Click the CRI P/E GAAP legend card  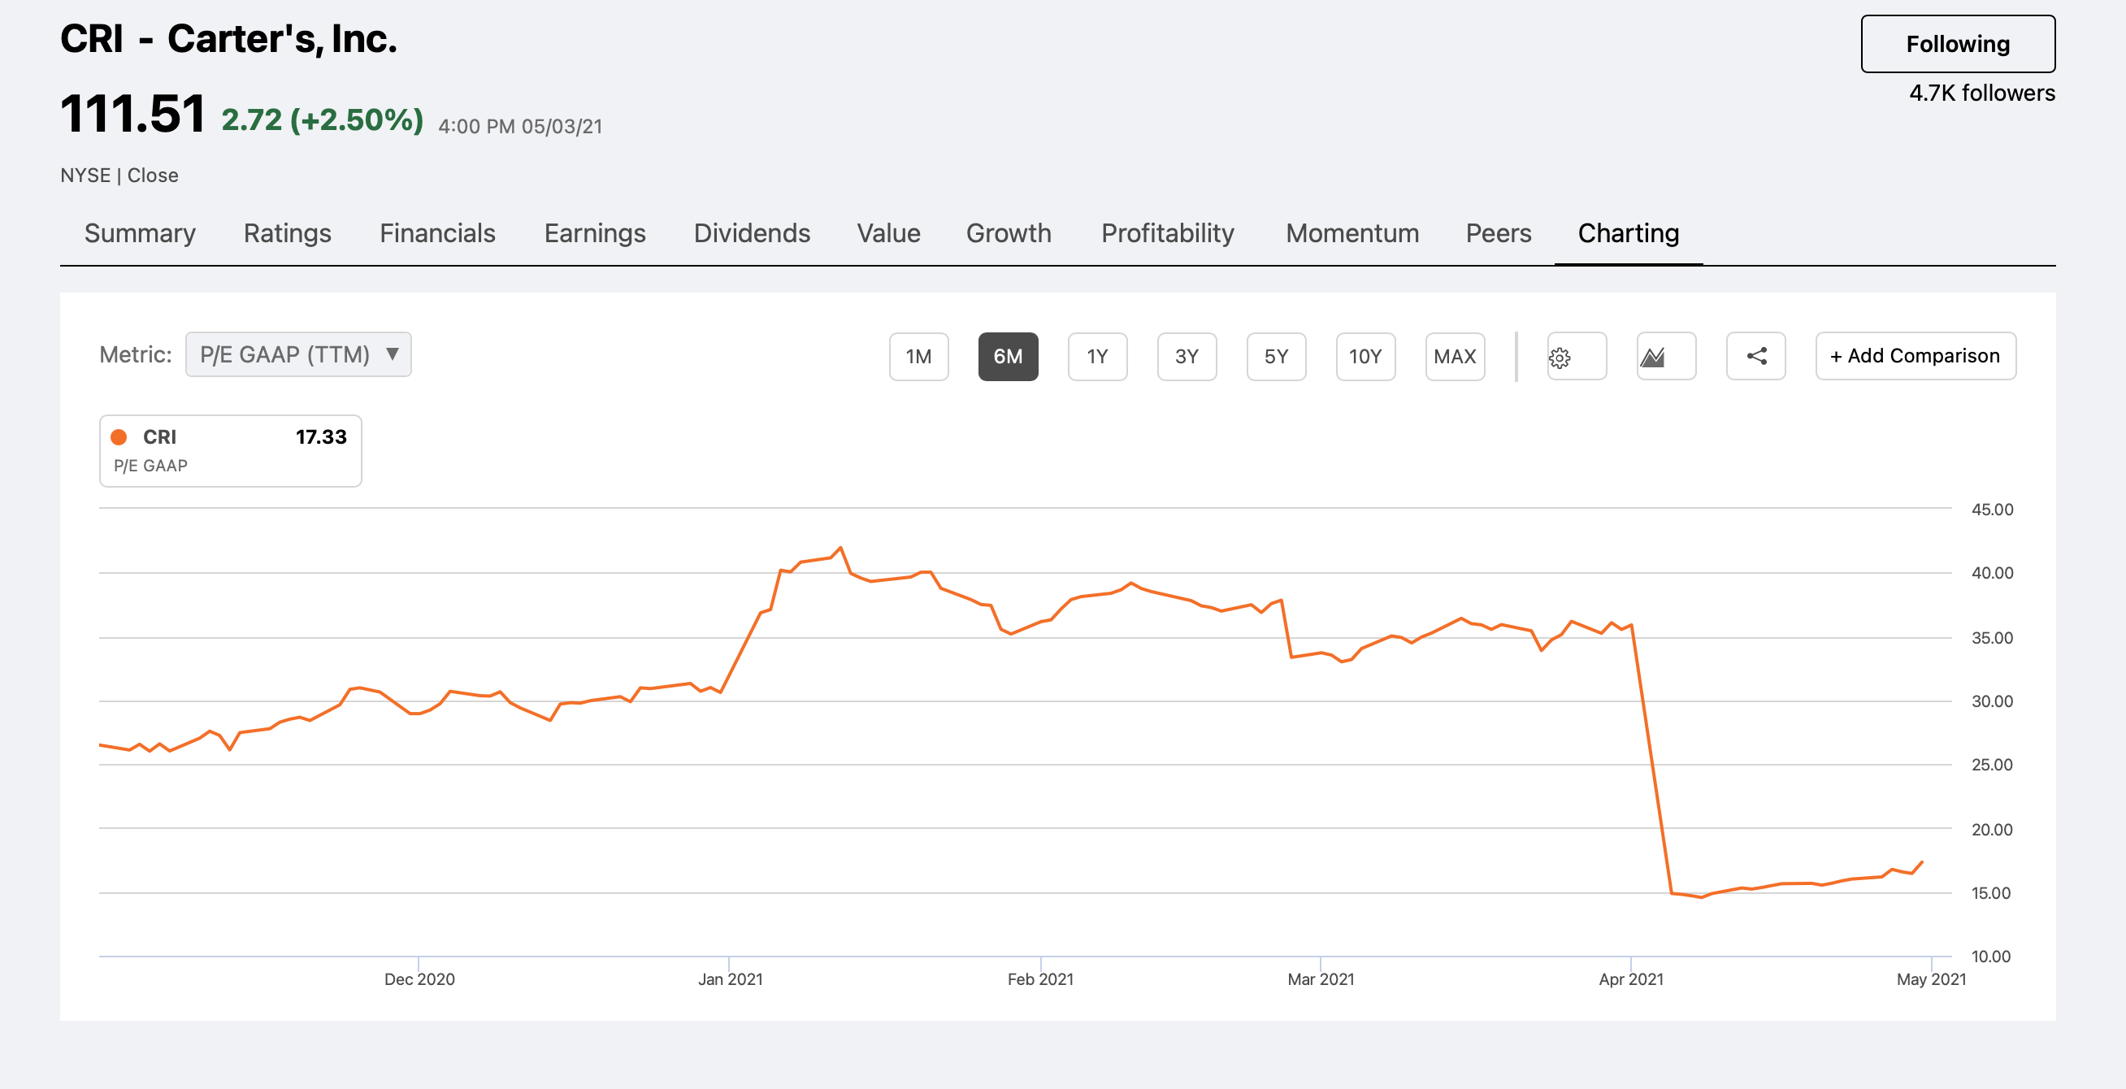(230, 450)
